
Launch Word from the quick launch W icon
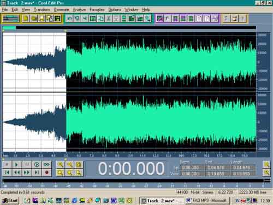click(x=114, y=201)
